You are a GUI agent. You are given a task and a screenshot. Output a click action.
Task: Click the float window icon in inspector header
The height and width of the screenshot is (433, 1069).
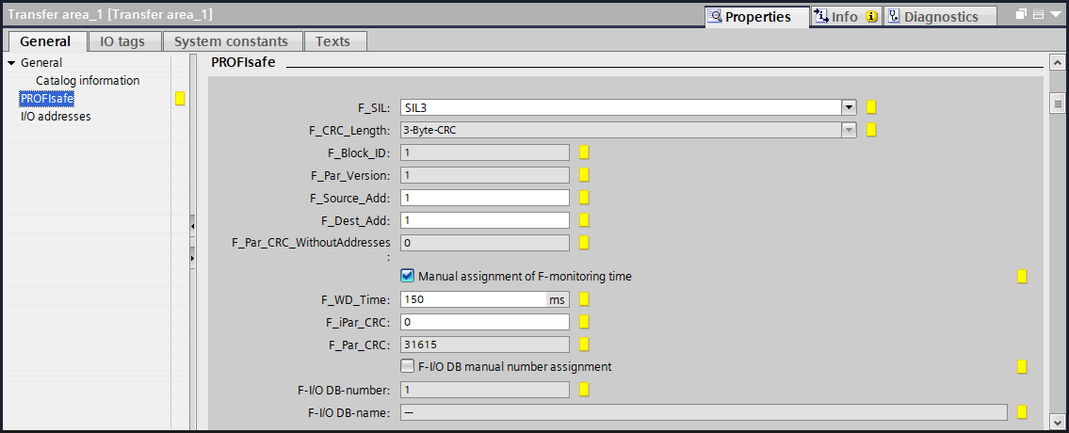1021,15
